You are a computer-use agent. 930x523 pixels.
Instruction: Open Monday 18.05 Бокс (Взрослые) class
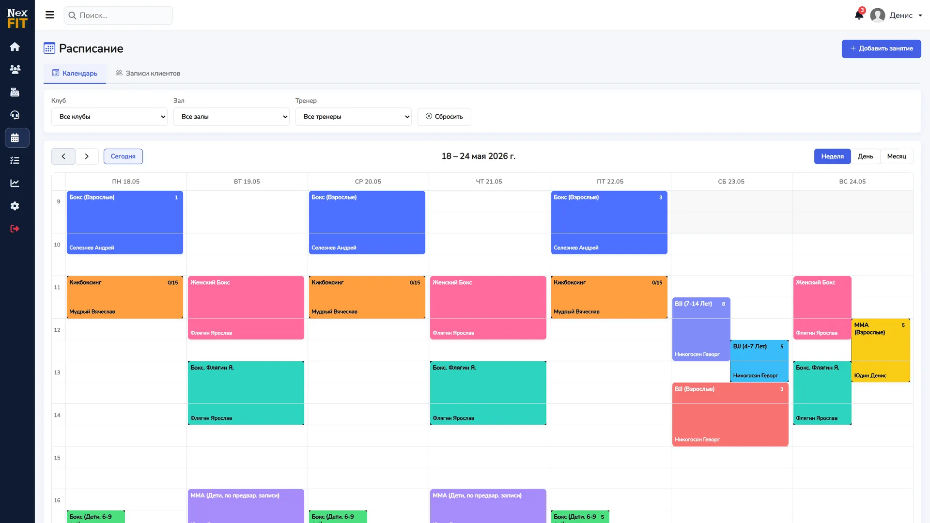click(125, 223)
